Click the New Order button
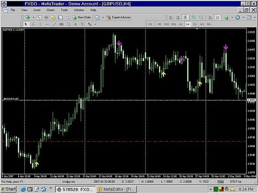The image size is (258, 193). click(82, 17)
